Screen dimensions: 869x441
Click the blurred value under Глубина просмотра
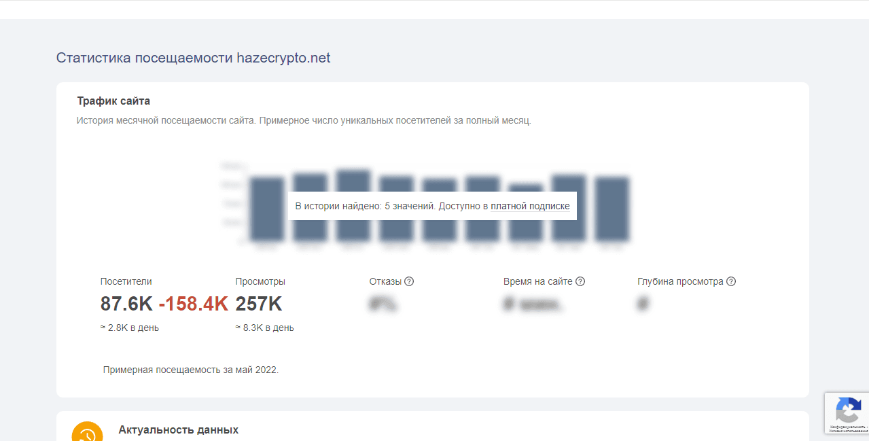[643, 304]
